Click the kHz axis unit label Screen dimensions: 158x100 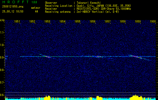[x=2, y=20]
